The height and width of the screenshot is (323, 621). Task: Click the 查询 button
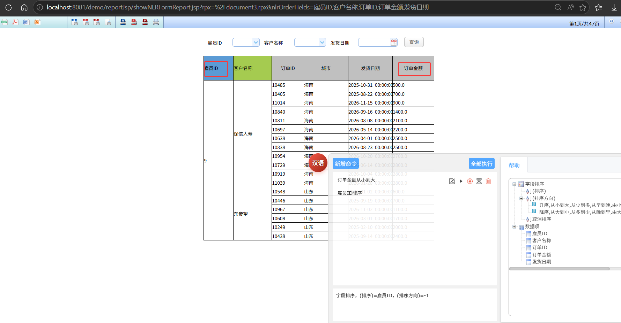pos(414,42)
